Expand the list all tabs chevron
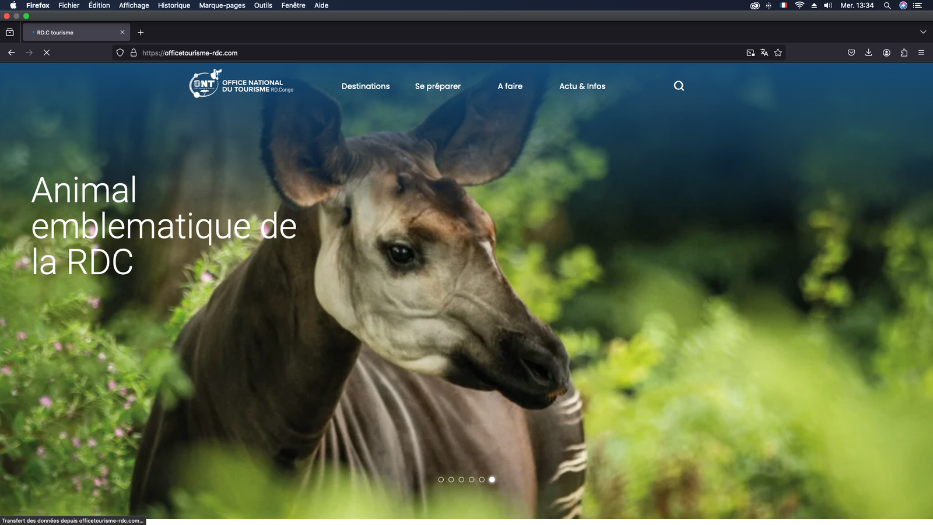This screenshot has height=525, width=933. (x=923, y=32)
